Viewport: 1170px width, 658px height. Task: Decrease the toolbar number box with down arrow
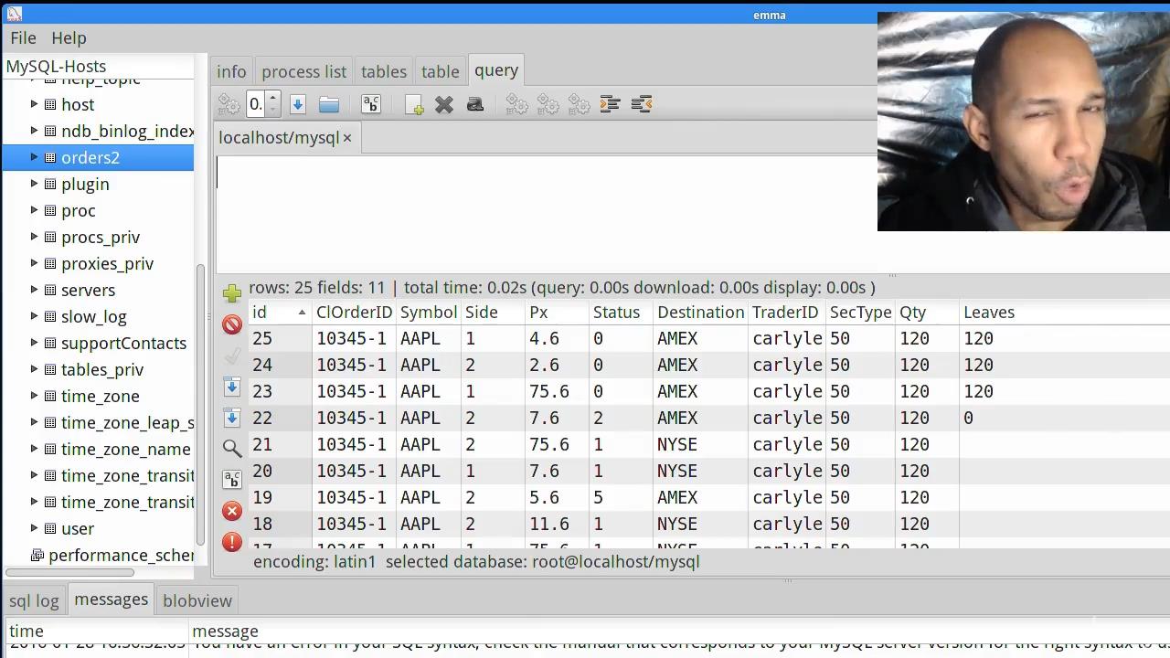272,111
